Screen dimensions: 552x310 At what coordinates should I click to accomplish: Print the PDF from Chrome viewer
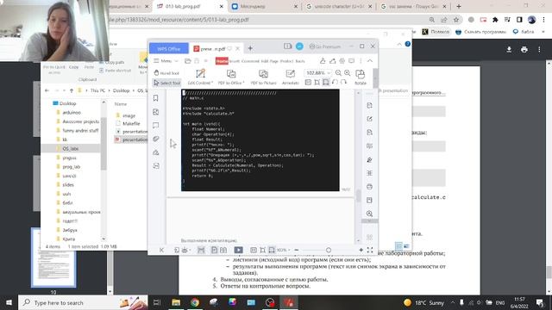pyautogui.click(x=524, y=50)
